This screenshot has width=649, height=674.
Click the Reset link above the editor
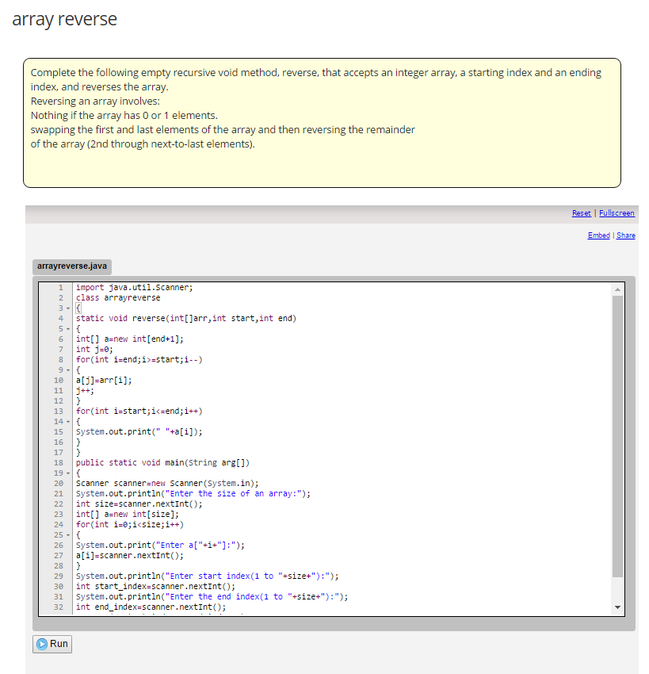tap(582, 213)
